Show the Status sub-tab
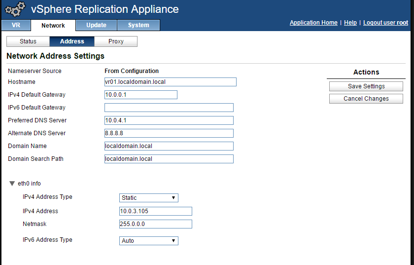Viewport: 414px width, 265px height. tap(28, 41)
